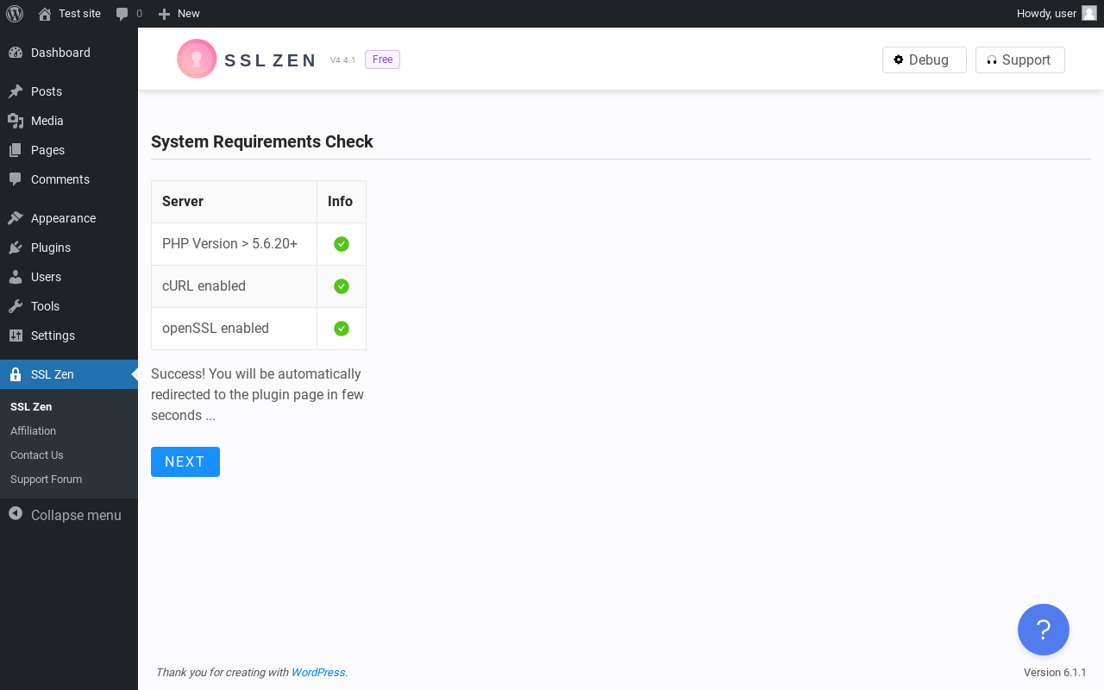Click the Collapse menu arrow icon

(x=16, y=513)
